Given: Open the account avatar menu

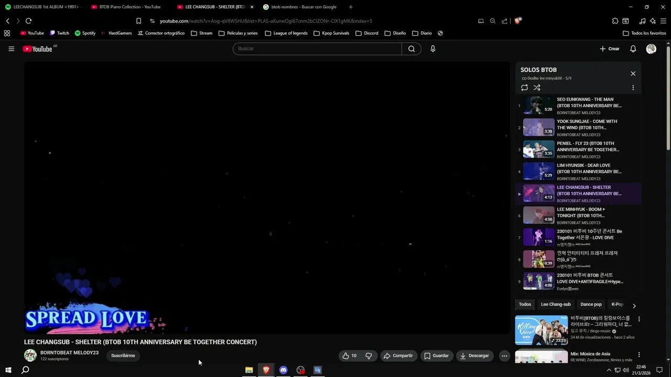Looking at the screenshot, I should [x=651, y=49].
